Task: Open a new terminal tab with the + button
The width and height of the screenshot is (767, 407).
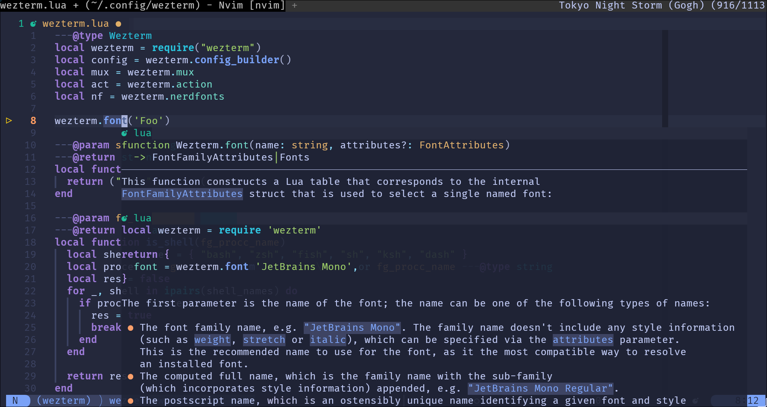Action: [x=294, y=6]
